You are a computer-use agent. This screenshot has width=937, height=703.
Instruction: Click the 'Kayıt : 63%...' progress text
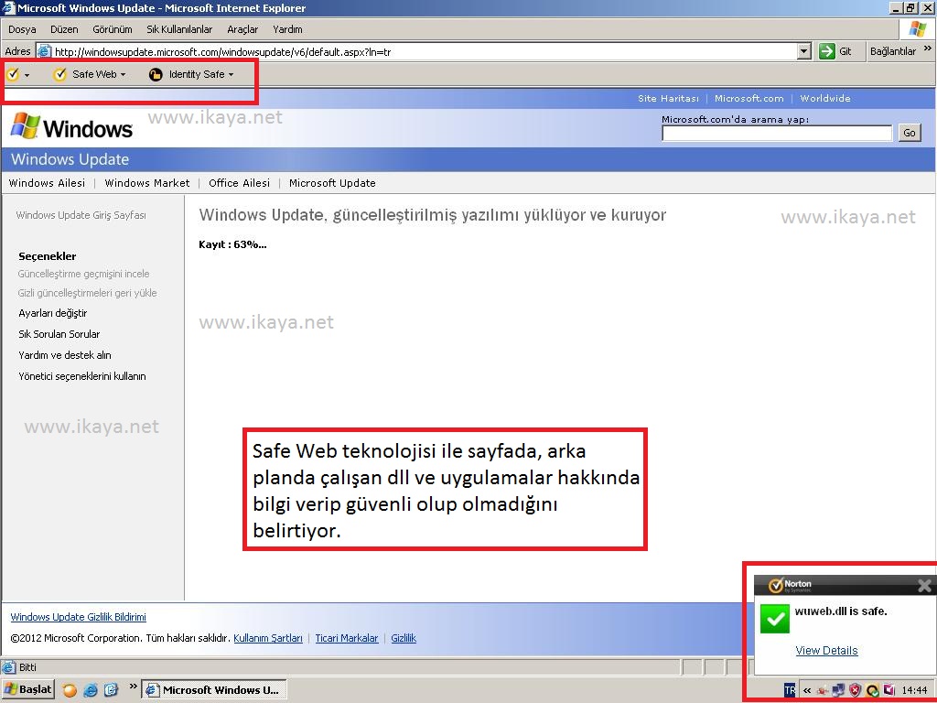tap(232, 244)
